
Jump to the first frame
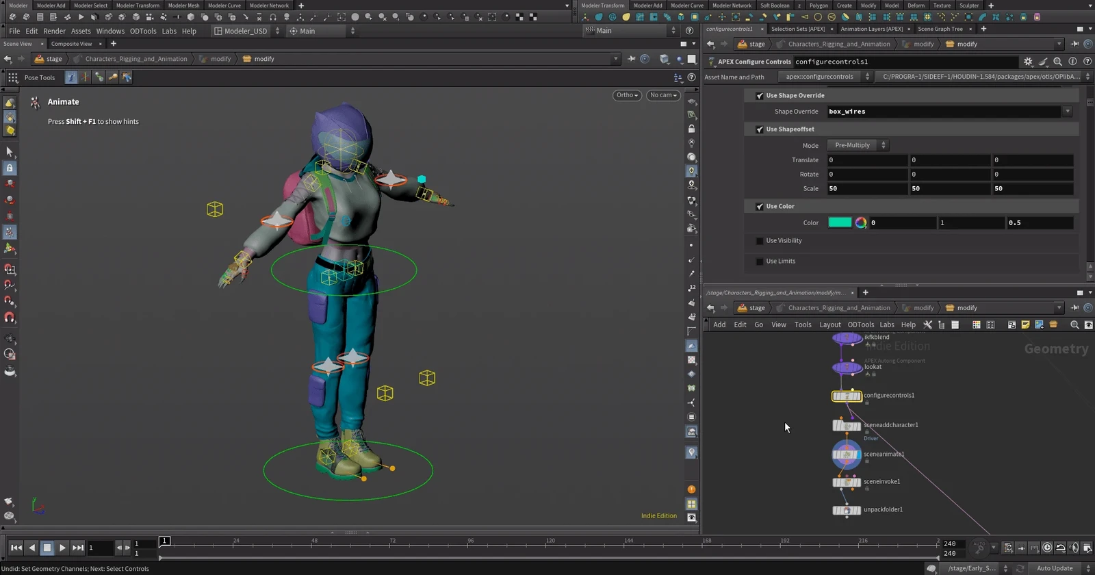(16, 548)
